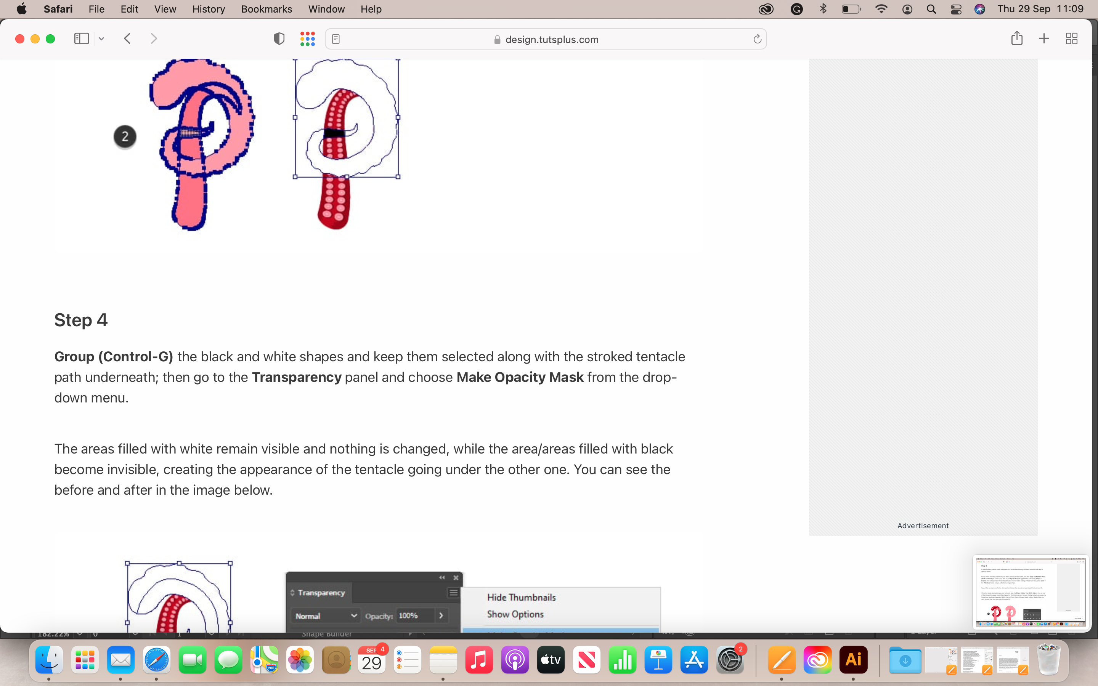Go back with the left arrow
The image size is (1098, 686).
(x=127, y=39)
